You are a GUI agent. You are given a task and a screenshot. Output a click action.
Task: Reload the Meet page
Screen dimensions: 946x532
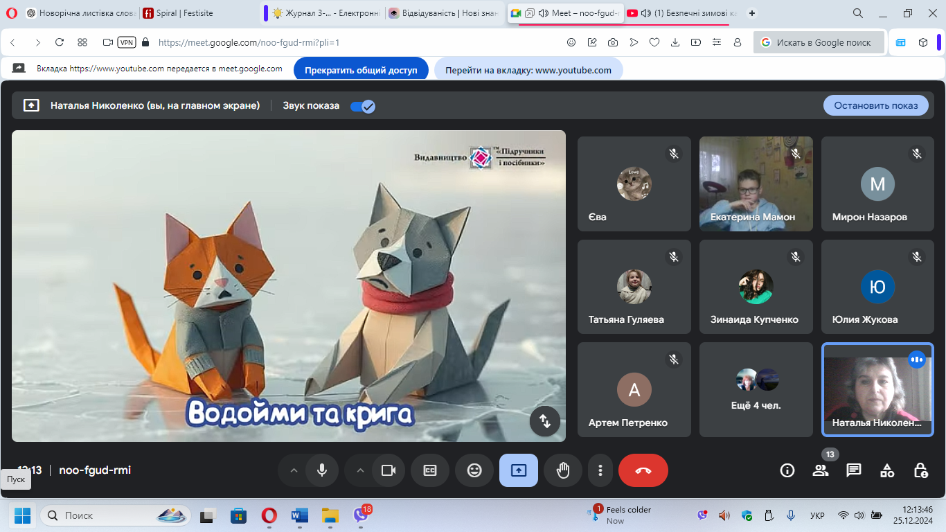coord(60,42)
